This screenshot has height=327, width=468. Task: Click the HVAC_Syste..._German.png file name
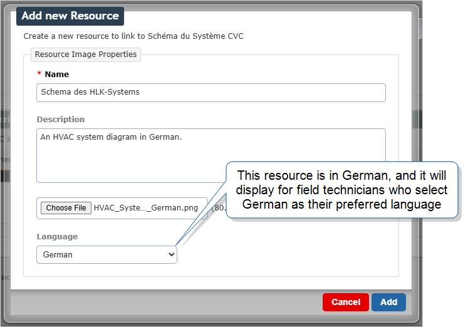tap(145, 208)
